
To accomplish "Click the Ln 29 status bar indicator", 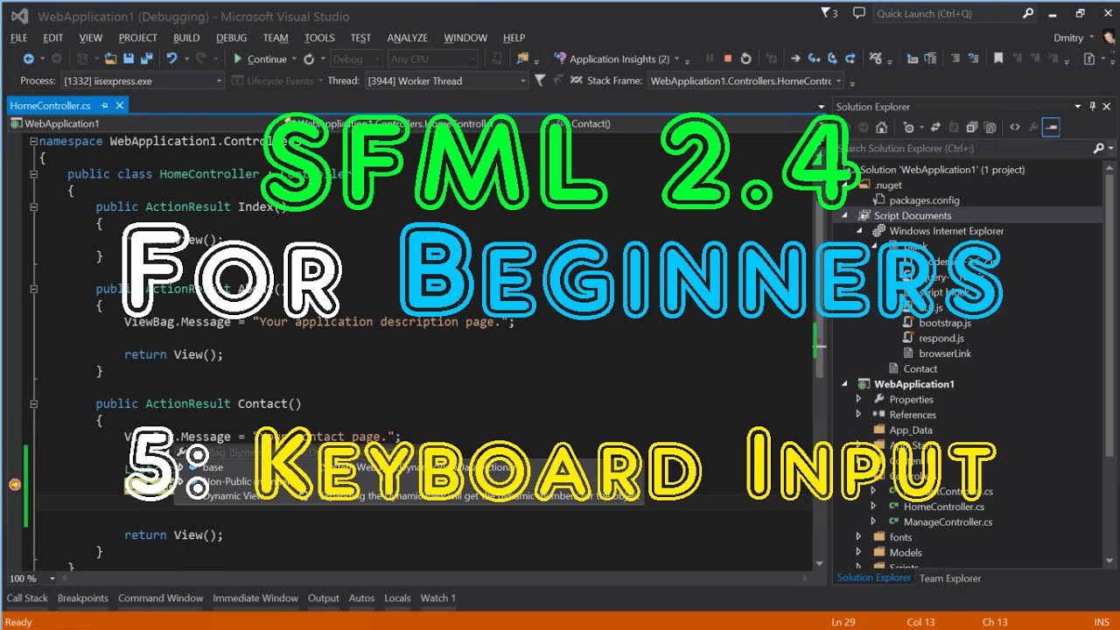I will [x=843, y=622].
